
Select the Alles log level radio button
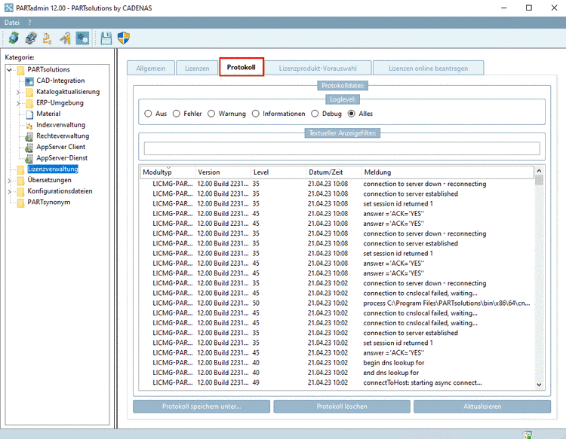(351, 114)
